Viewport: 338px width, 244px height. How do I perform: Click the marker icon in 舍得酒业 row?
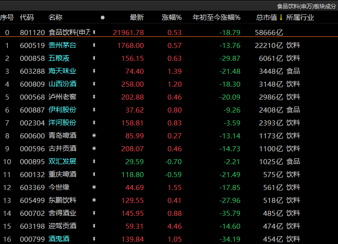pos(94,213)
